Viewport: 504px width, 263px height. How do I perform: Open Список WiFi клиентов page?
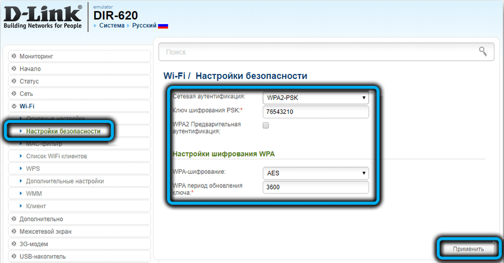56,155
